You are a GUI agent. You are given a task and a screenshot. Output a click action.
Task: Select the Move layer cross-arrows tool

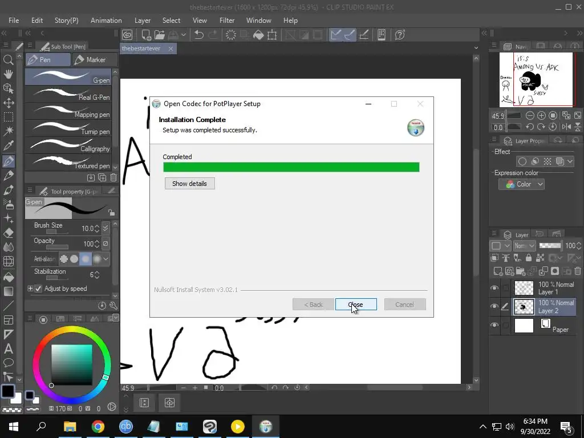click(x=8, y=103)
